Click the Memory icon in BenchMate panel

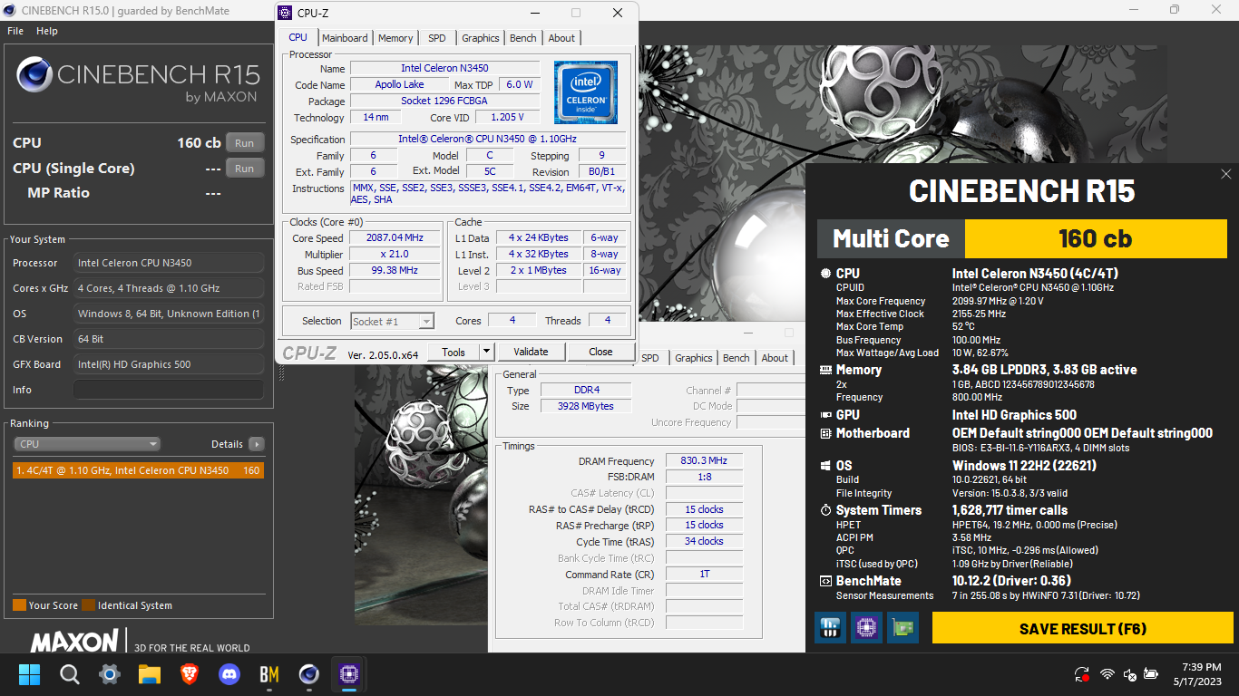point(825,370)
